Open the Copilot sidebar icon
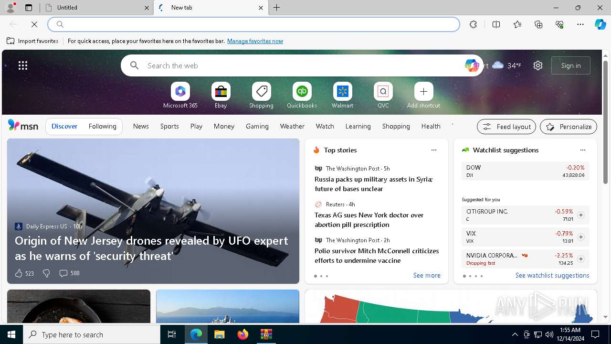The image size is (611, 344). pos(600,24)
